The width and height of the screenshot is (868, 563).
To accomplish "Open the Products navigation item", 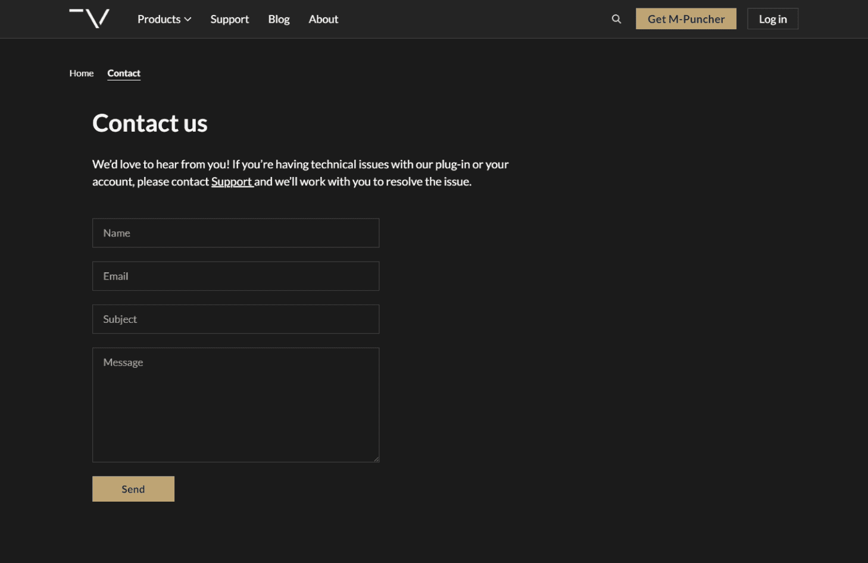I will [159, 19].
